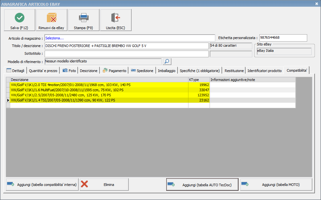
Task: Click the Dettagli tab table icon
Action: click(x=9, y=70)
